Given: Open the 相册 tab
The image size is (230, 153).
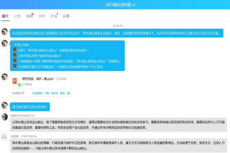Looking at the screenshot, I should [30, 16].
